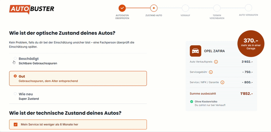Click the Auto verkaufen step circle
271x132 pixels.
[x=248, y=8]
